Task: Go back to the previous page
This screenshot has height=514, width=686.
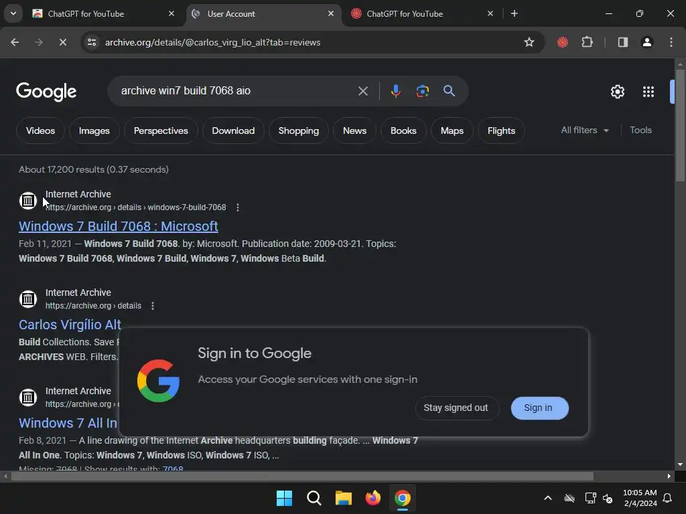Action: coord(15,42)
